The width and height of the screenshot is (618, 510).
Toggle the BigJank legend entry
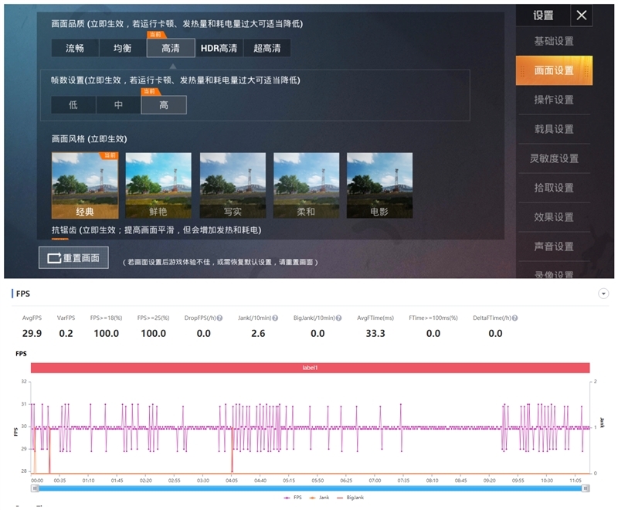coord(352,498)
